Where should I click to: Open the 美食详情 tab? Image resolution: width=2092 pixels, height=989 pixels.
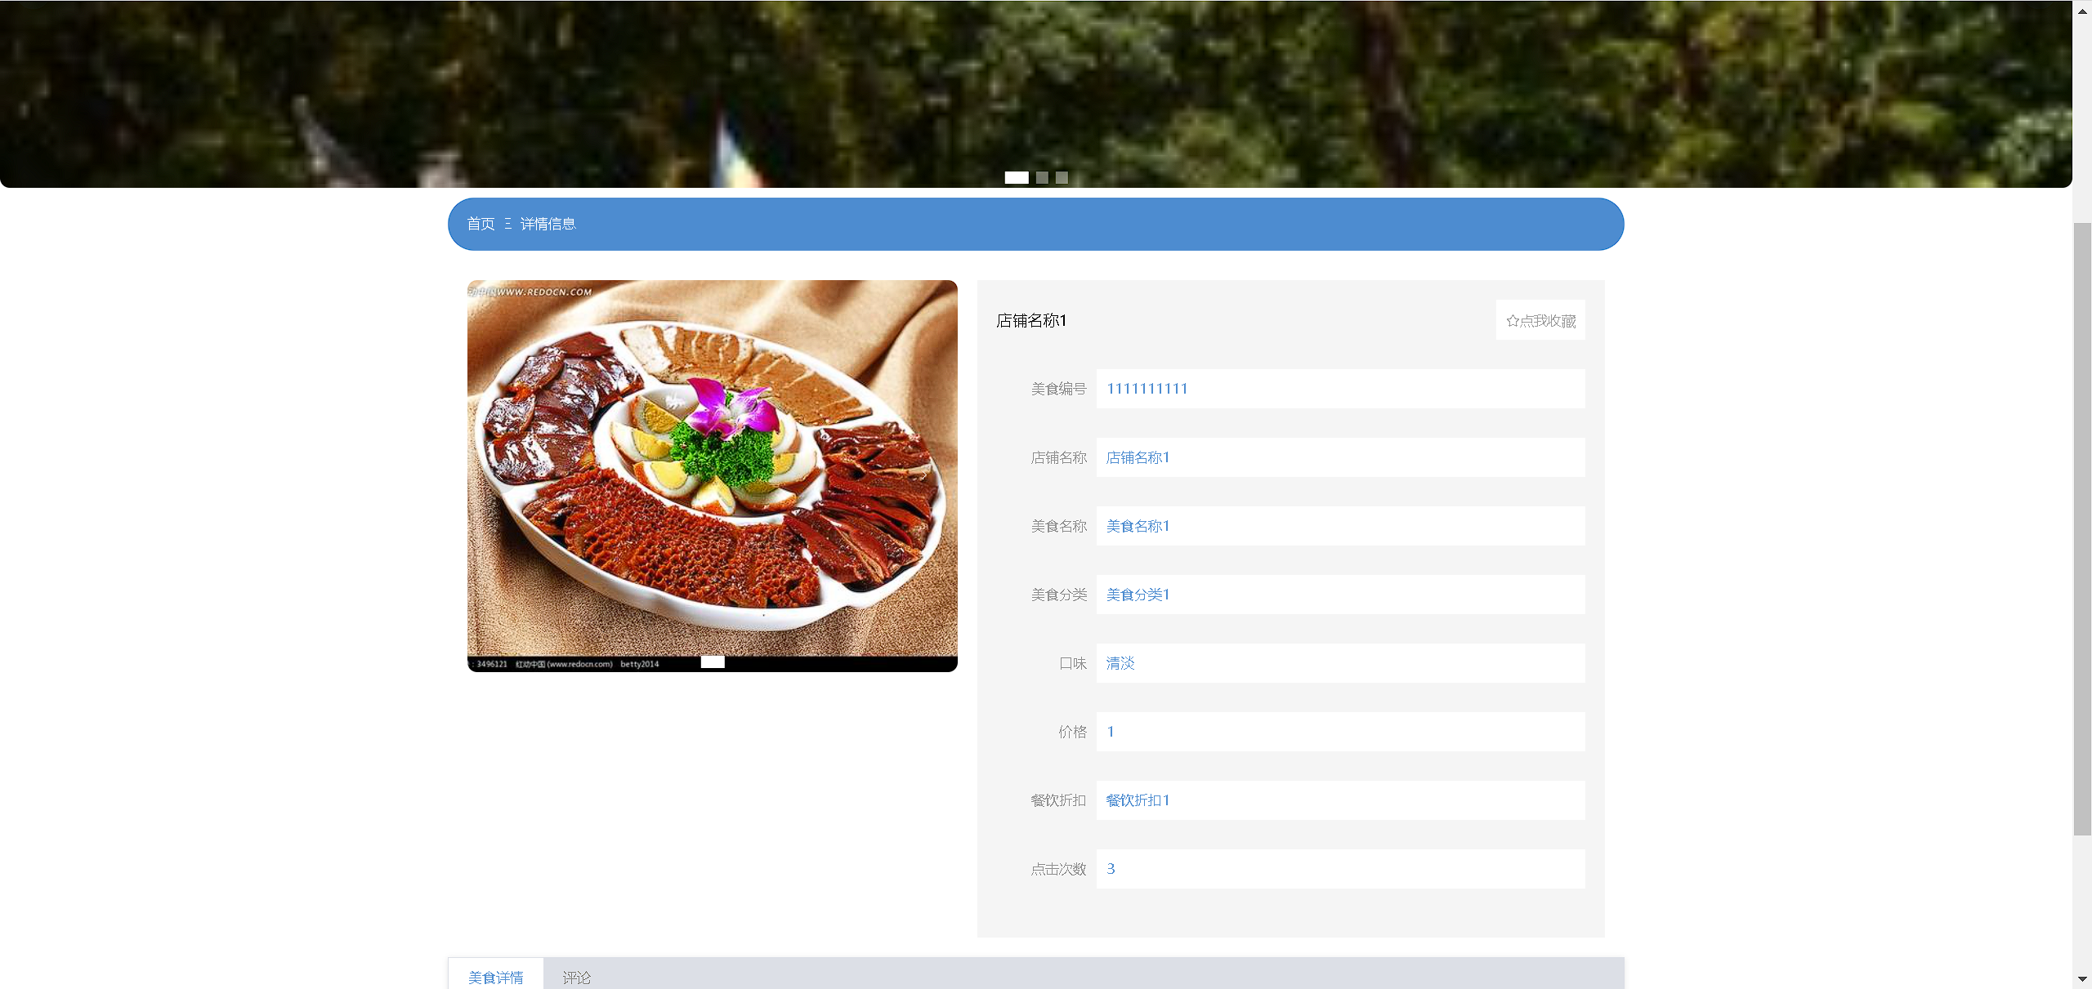point(495,977)
